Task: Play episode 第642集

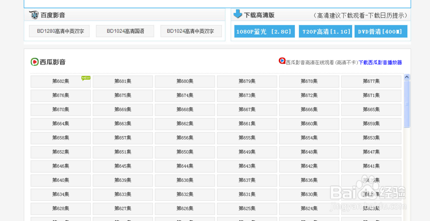Action: click(x=309, y=166)
